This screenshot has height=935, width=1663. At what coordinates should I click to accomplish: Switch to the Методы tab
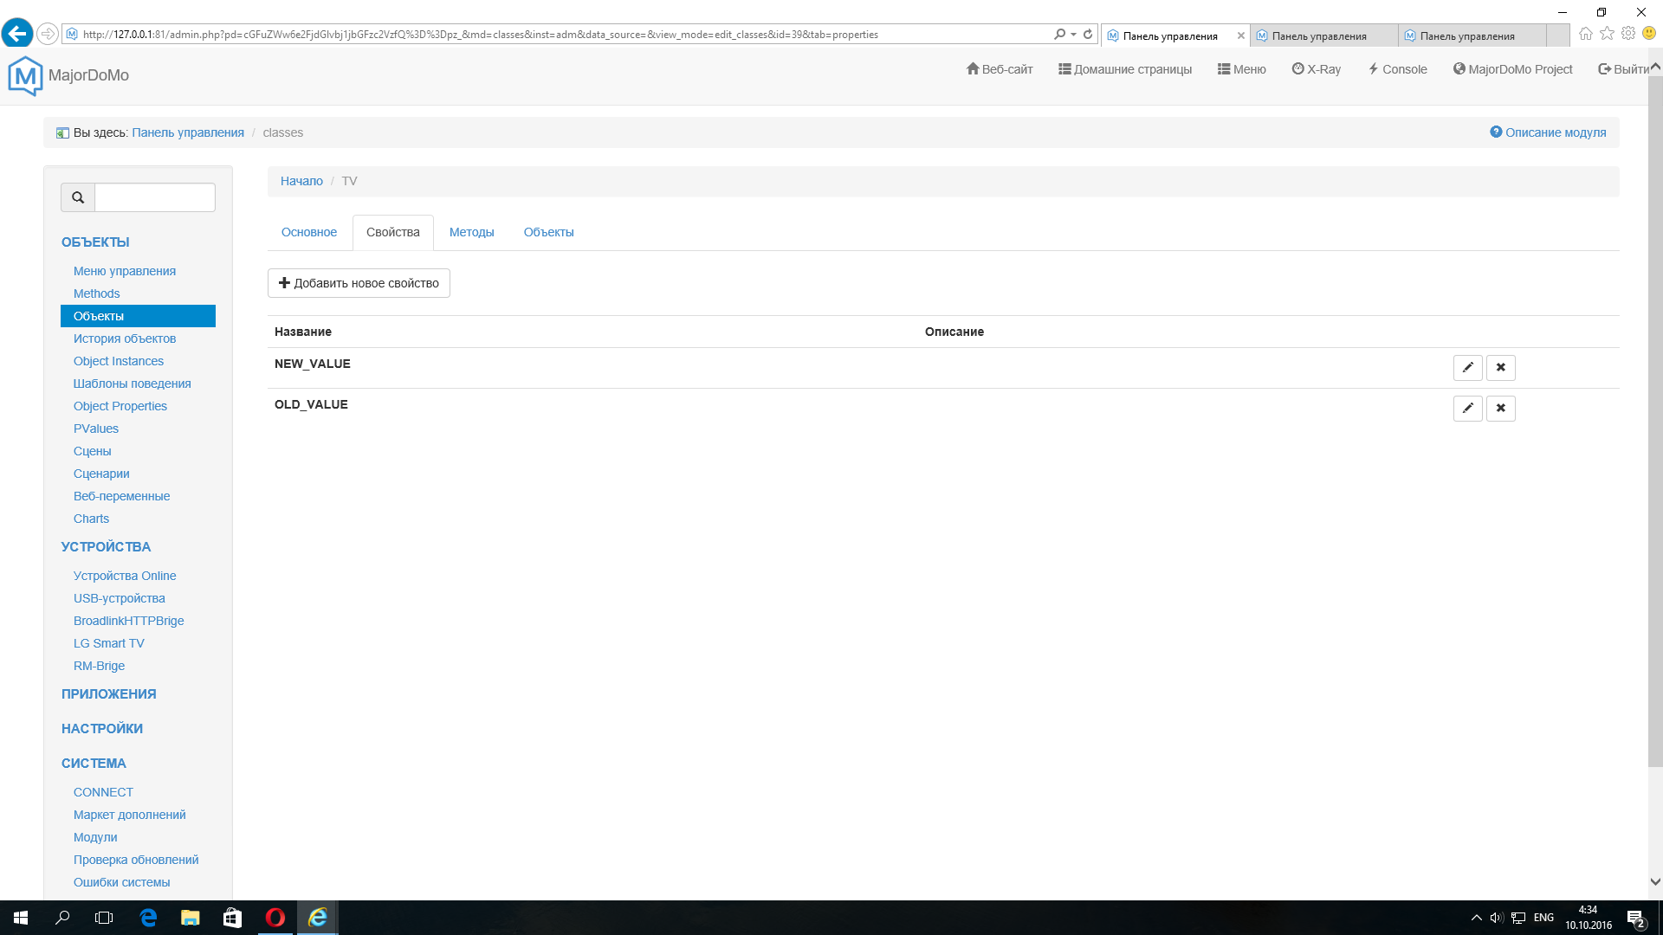click(471, 232)
